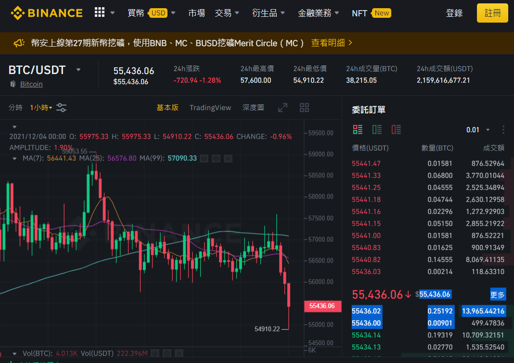Change the 0.01 price precision dropdown
Viewport: 514px width, 363px height.
(x=478, y=130)
